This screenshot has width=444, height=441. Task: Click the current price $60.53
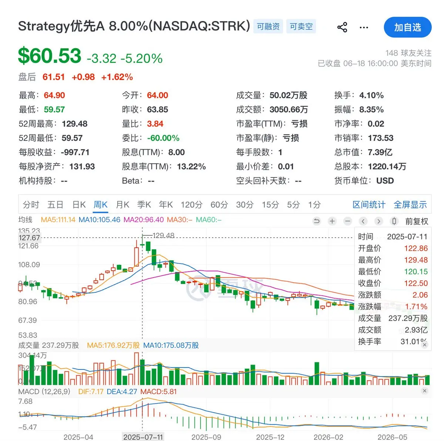click(x=50, y=56)
